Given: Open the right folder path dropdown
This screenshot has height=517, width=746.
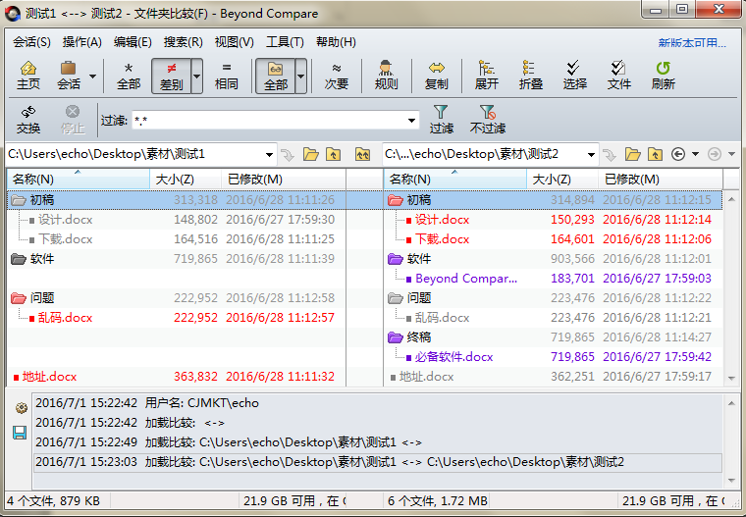Looking at the screenshot, I should [591, 155].
